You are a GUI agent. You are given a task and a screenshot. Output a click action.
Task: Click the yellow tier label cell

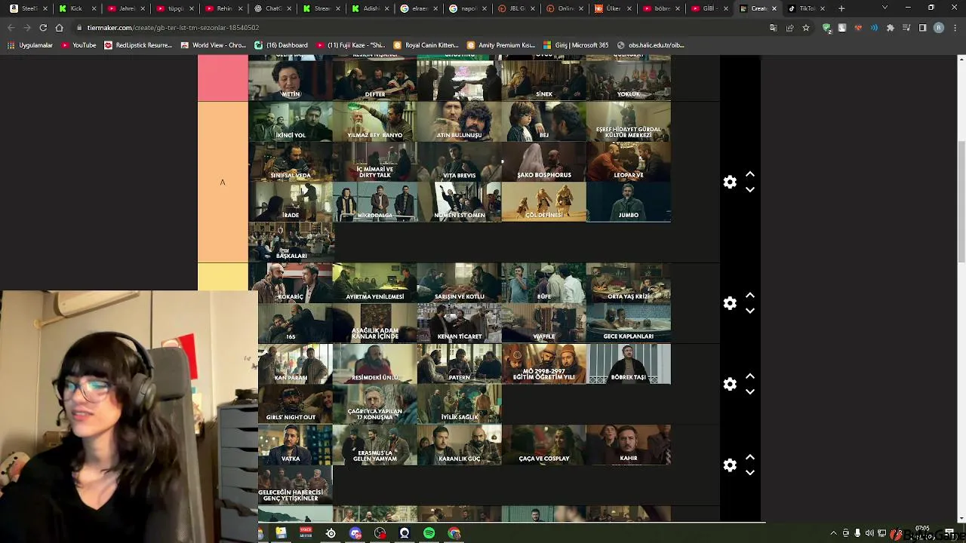pyautogui.click(x=223, y=278)
